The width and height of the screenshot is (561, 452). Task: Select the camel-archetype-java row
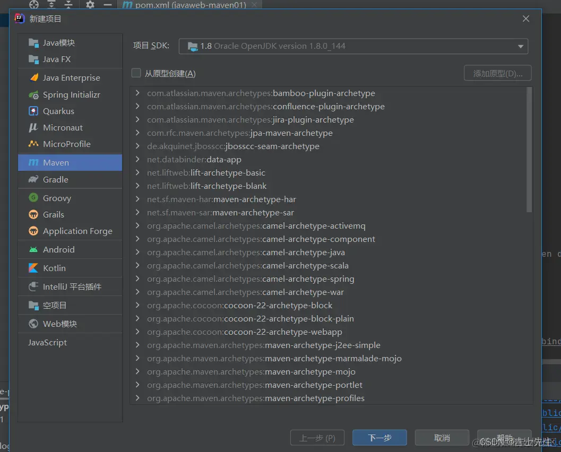click(328, 252)
